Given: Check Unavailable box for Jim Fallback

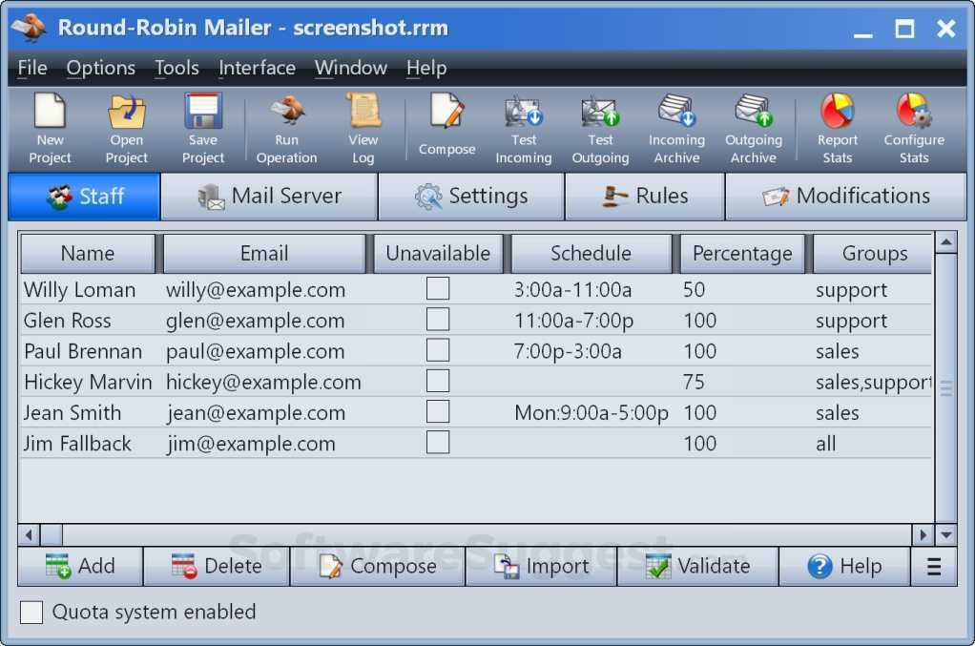Looking at the screenshot, I should point(438,443).
